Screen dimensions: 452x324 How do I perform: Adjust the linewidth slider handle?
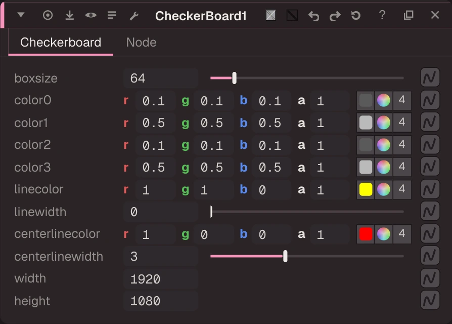point(211,212)
